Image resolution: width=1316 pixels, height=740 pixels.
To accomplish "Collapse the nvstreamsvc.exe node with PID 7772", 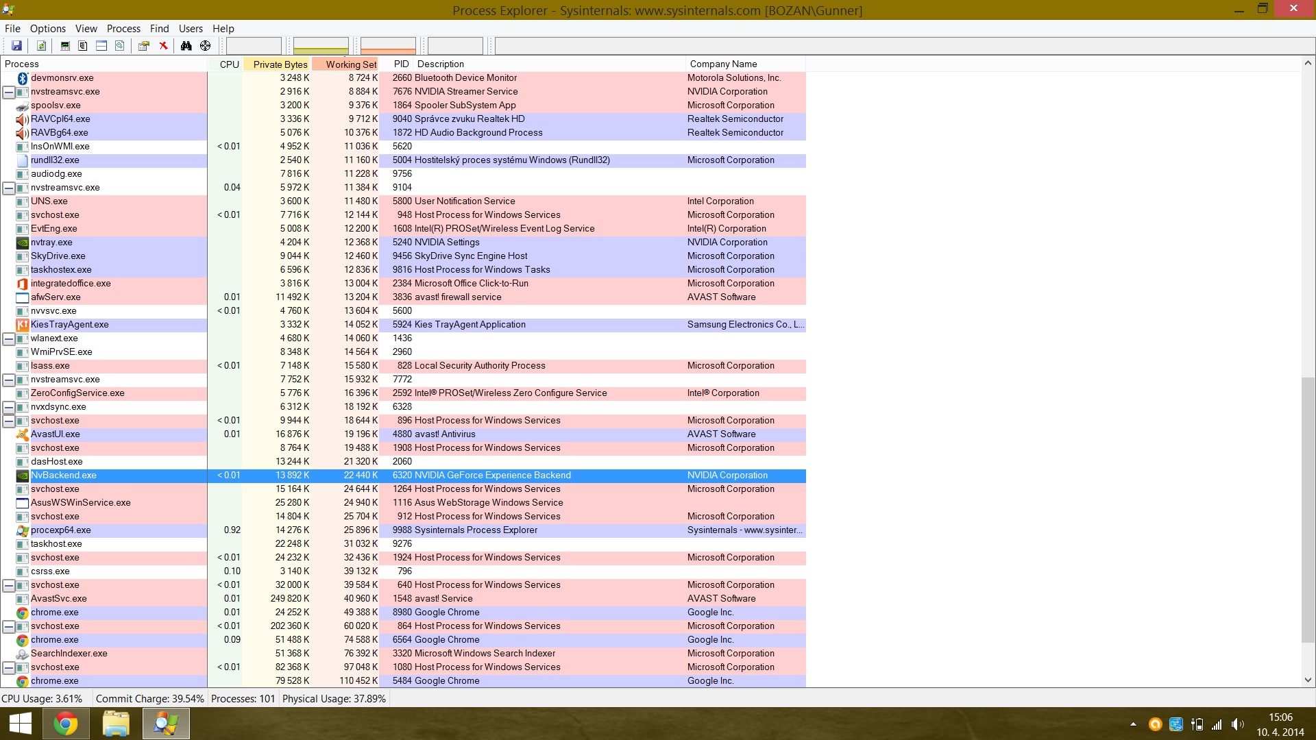I will pos(9,380).
